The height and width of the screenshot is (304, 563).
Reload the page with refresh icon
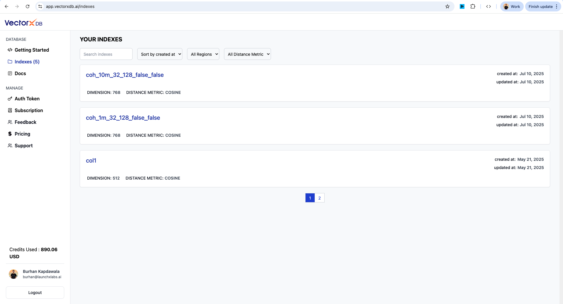coord(28,6)
